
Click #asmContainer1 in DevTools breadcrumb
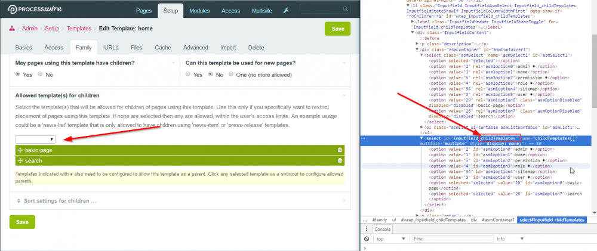(498, 220)
